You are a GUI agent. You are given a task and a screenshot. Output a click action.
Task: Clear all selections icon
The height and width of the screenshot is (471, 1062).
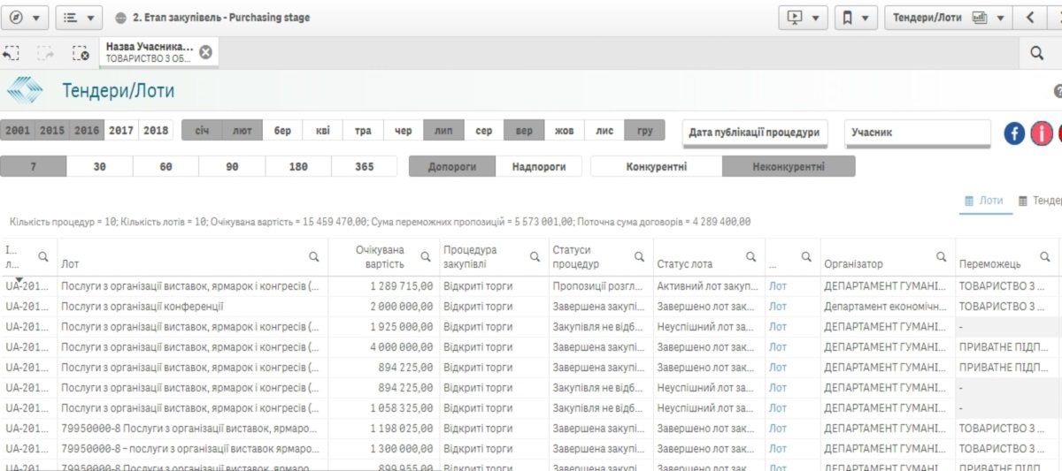[x=81, y=54]
